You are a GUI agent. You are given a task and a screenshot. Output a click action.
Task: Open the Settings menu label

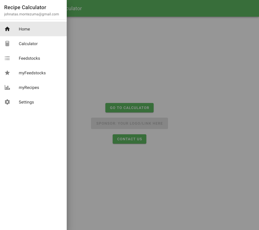click(x=26, y=102)
